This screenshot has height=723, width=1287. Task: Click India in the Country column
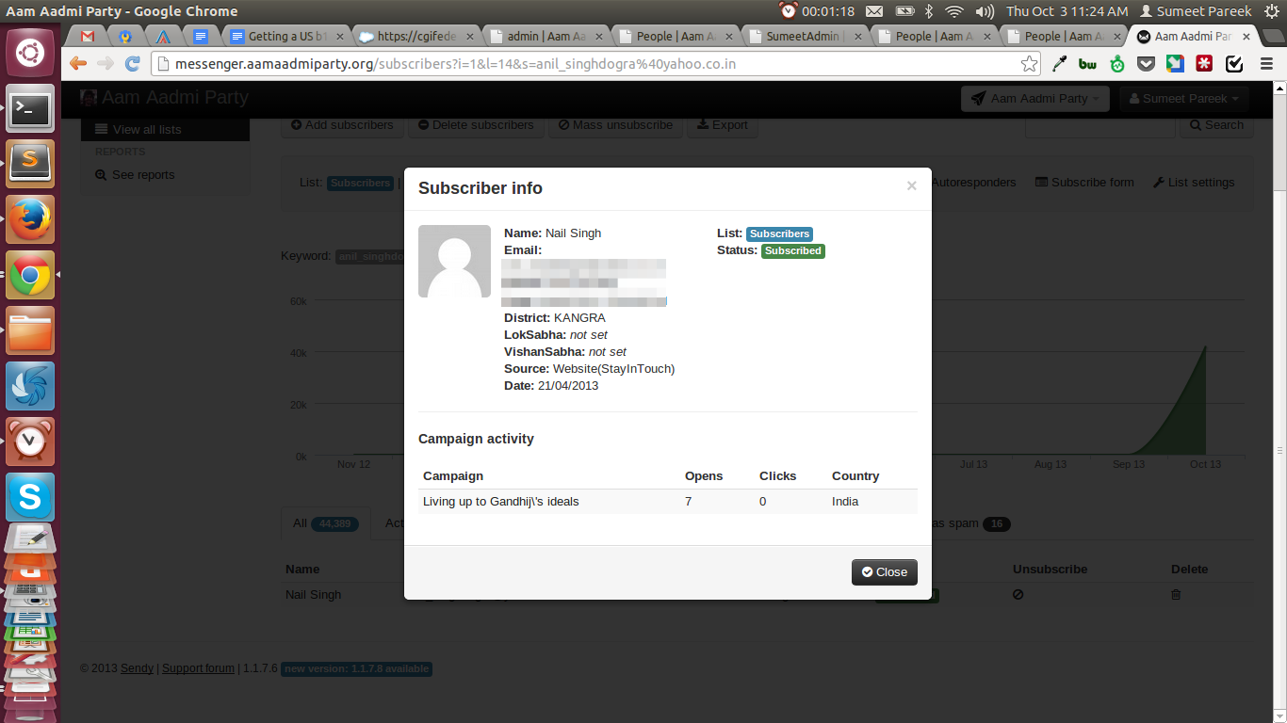tap(845, 502)
